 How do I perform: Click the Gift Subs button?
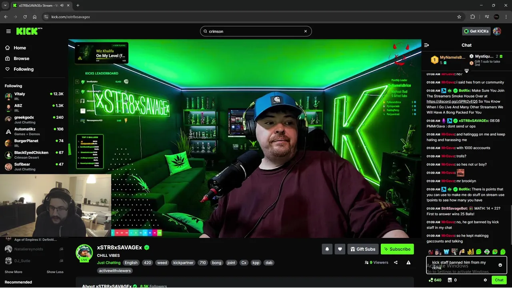click(362, 249)
